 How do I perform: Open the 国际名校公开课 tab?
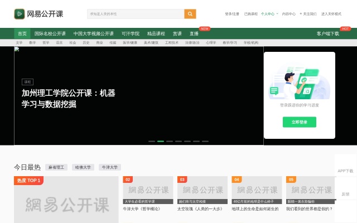(50, 33)
